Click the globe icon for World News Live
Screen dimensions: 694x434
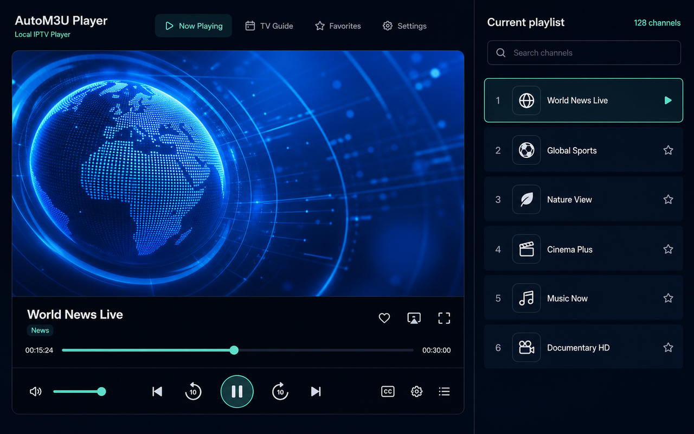pos(526,100)
